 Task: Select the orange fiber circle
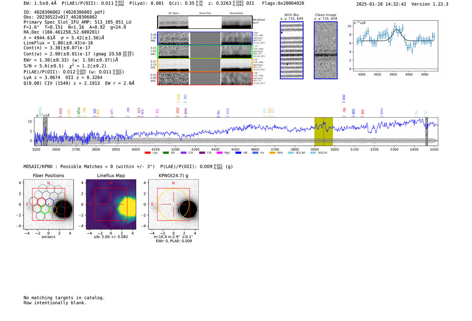tap(53, 210)
